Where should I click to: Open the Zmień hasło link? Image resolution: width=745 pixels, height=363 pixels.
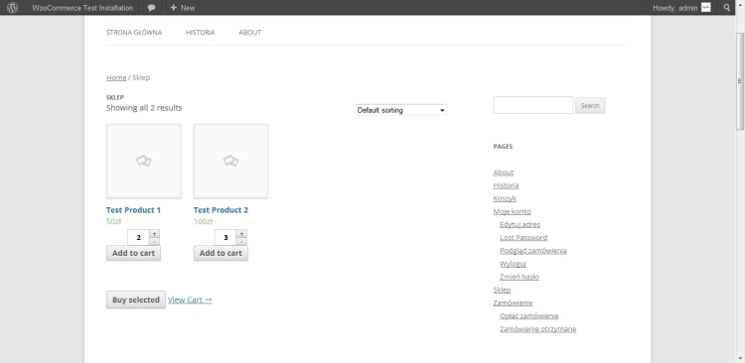pos(520,277)
